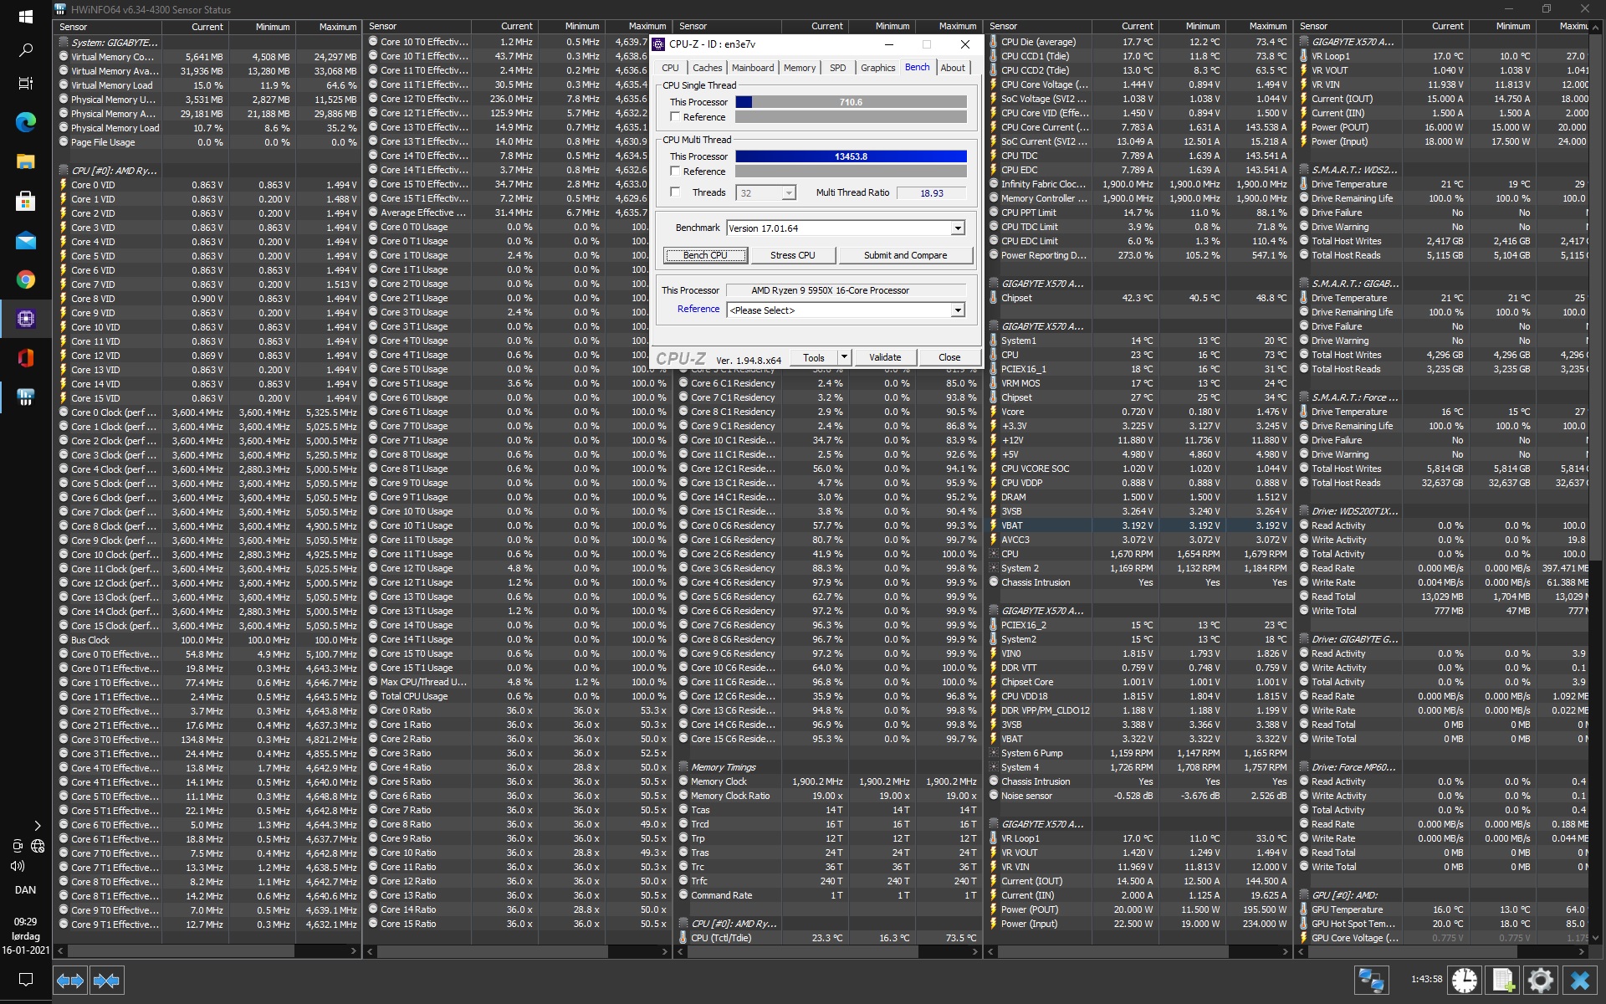1606x1004 pixels.
Task: Enable Single Thread Reference checkbox in CPU-Z
Action: click(675, 117)
